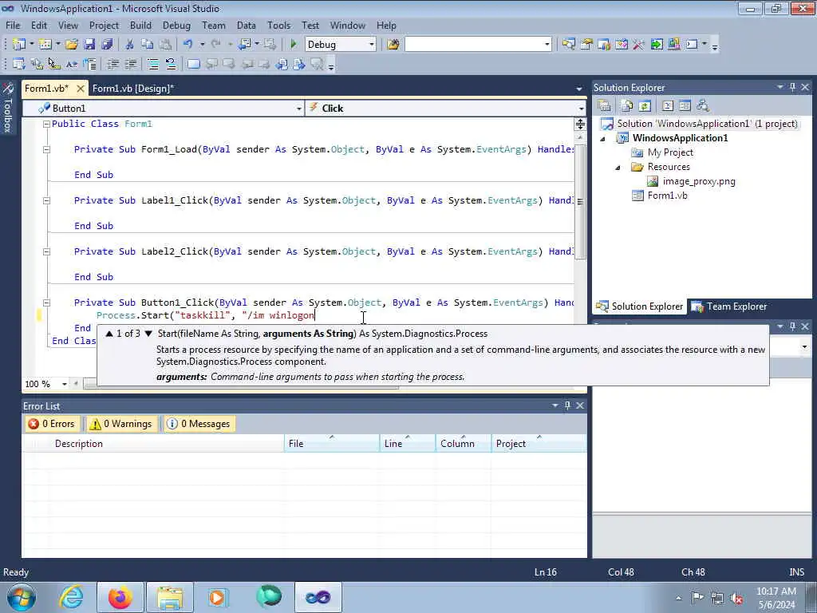Show next overload in IntelliSense tooltip
817x613 pixels.
tap(148, 334)
